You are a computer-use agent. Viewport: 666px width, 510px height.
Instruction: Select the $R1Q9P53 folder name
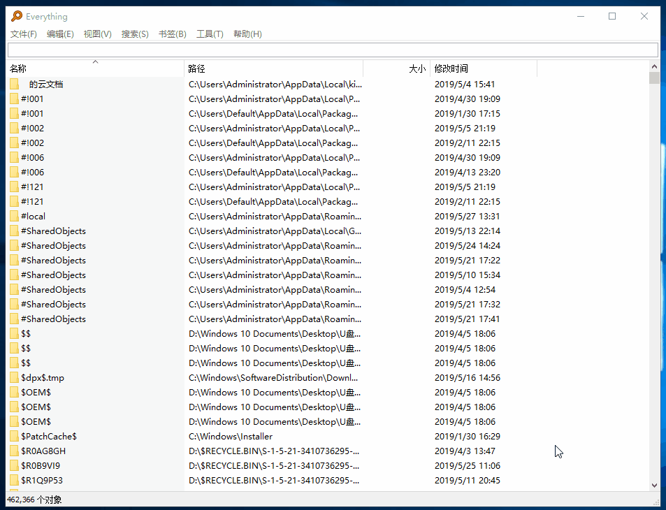coord(42,480)
